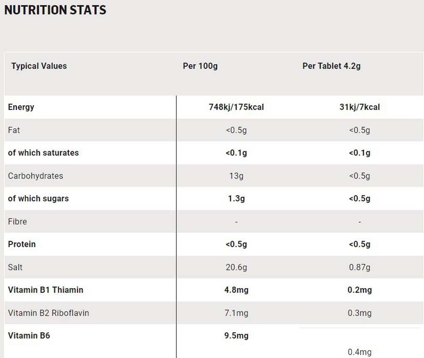Select the 0.87g salt per tablet value

coord(360,267)
